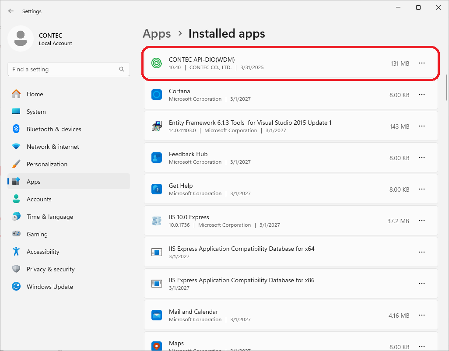Click the Get Help app icon
This screenshot has height=351, width=449.
[x=157, y=189]
